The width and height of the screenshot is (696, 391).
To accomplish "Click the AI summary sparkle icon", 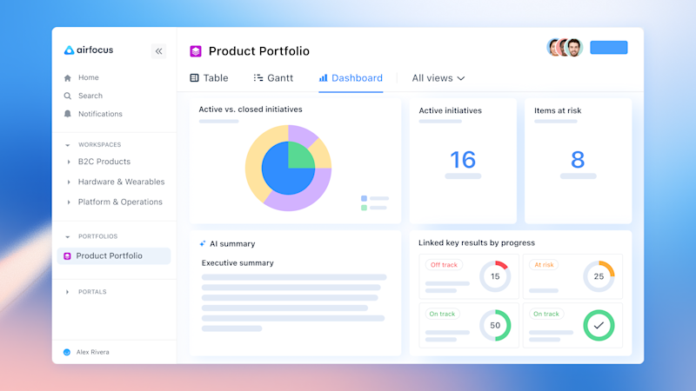I will tap(203, 243).
